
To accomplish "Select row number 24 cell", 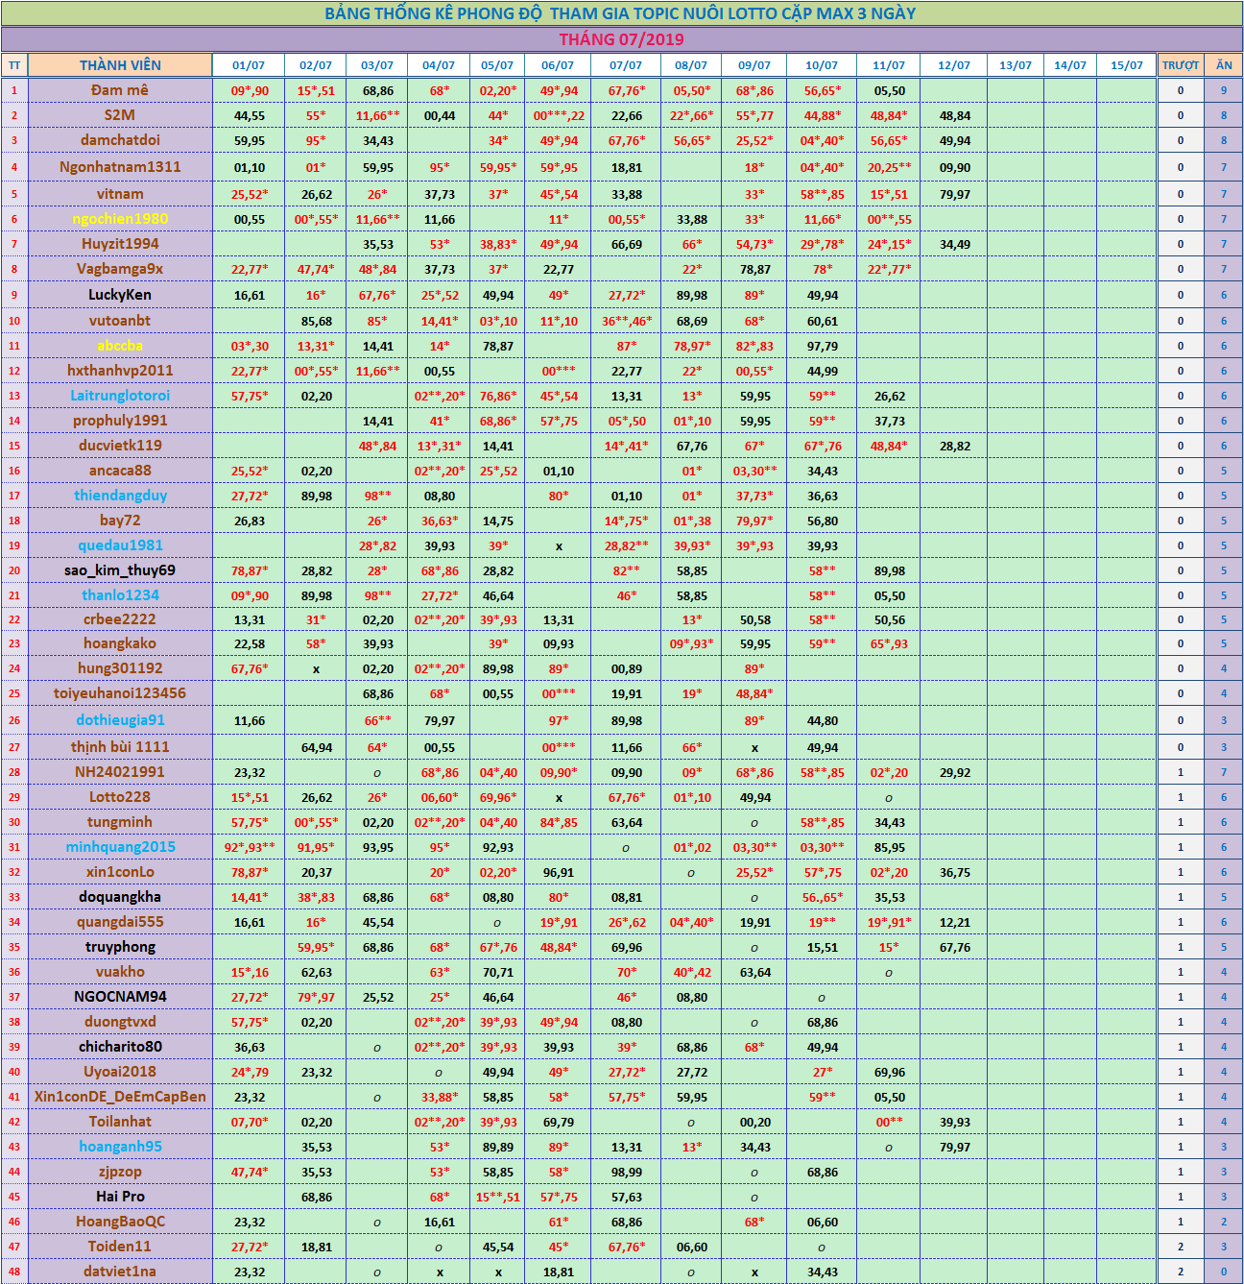I will click(14, 668).
